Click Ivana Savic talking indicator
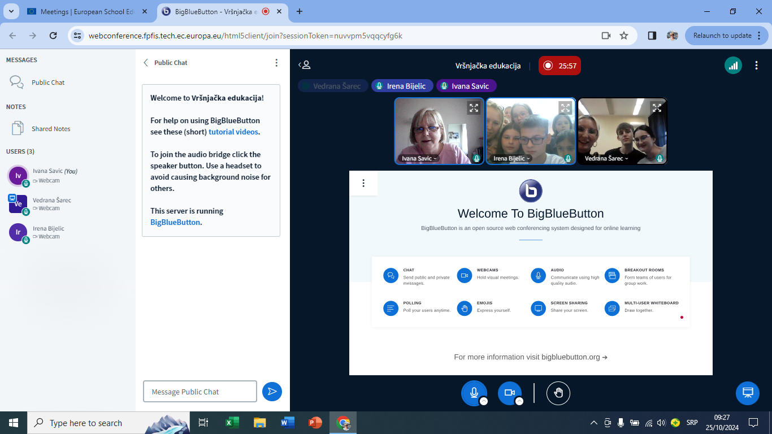 pos(466,86)
